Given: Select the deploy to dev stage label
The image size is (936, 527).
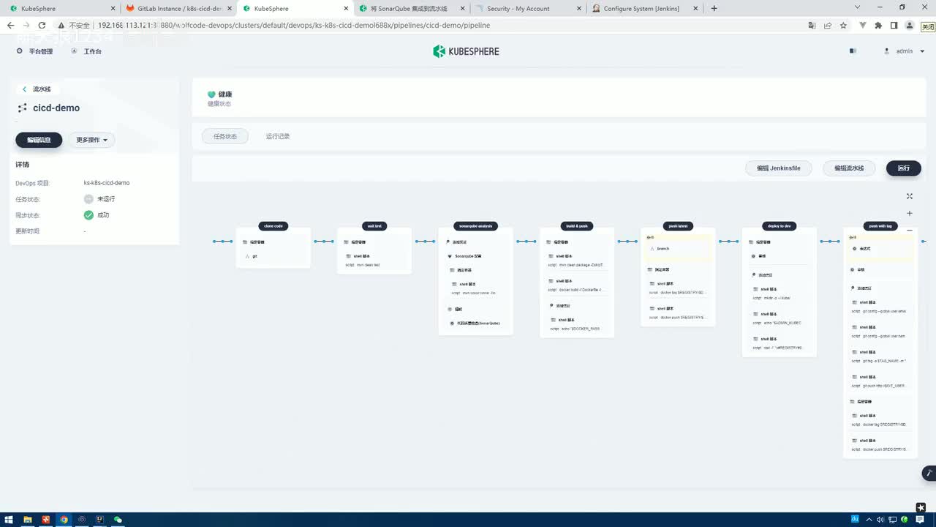Looking at the screenshot, I should click(x=779, y=226).
